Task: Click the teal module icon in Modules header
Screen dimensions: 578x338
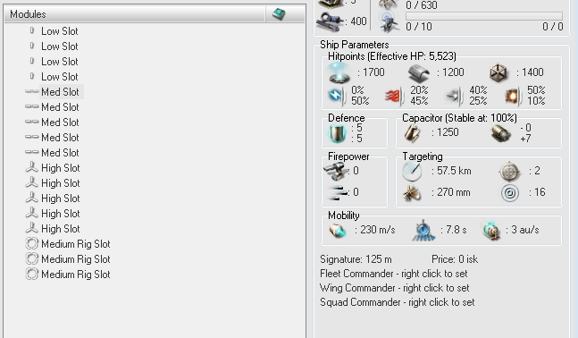Action: pyautogui.click(x=279, y=14)
